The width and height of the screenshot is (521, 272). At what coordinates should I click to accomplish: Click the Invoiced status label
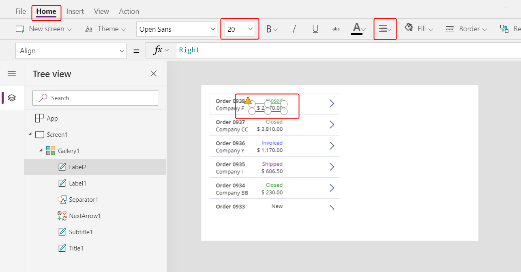pos(272,143)
